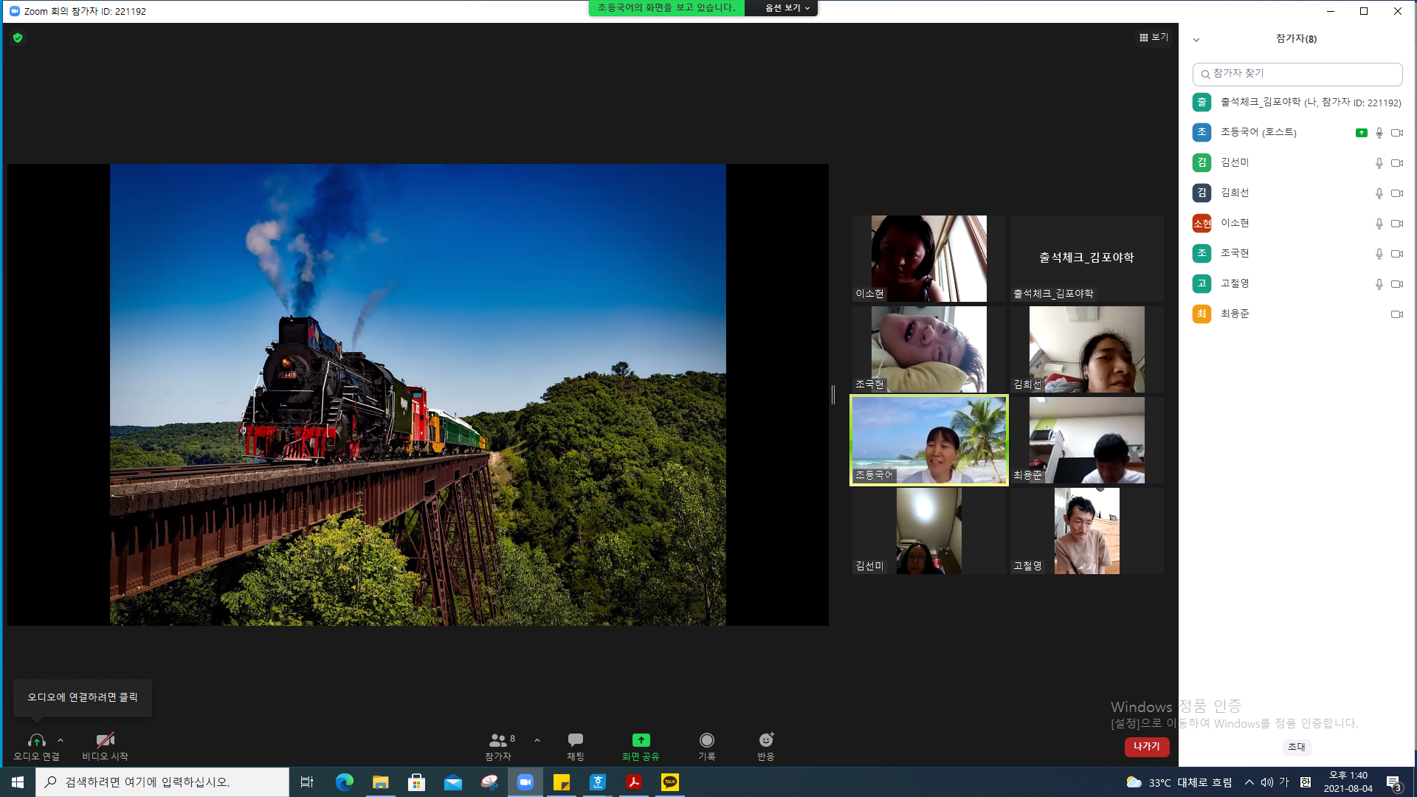The image size is (1417, 797).
Task: Toggle 고철영 camera icon in participant list
Action: click(x=1397, y=284)
